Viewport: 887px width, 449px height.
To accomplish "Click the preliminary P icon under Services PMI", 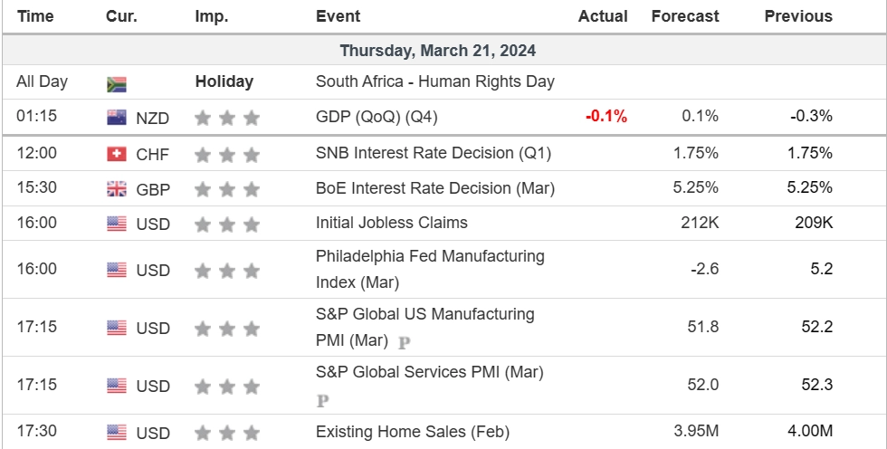I will [x=322, y=400].
